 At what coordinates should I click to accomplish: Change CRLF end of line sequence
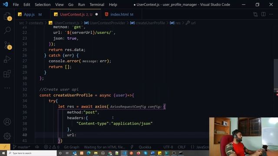pos(182,147)
